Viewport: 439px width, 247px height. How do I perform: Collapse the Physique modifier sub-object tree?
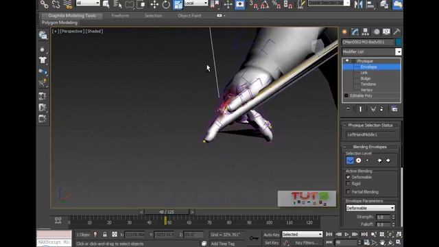coord(354,61)
